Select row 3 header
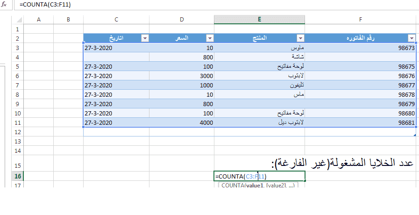 tap(18, 48)
